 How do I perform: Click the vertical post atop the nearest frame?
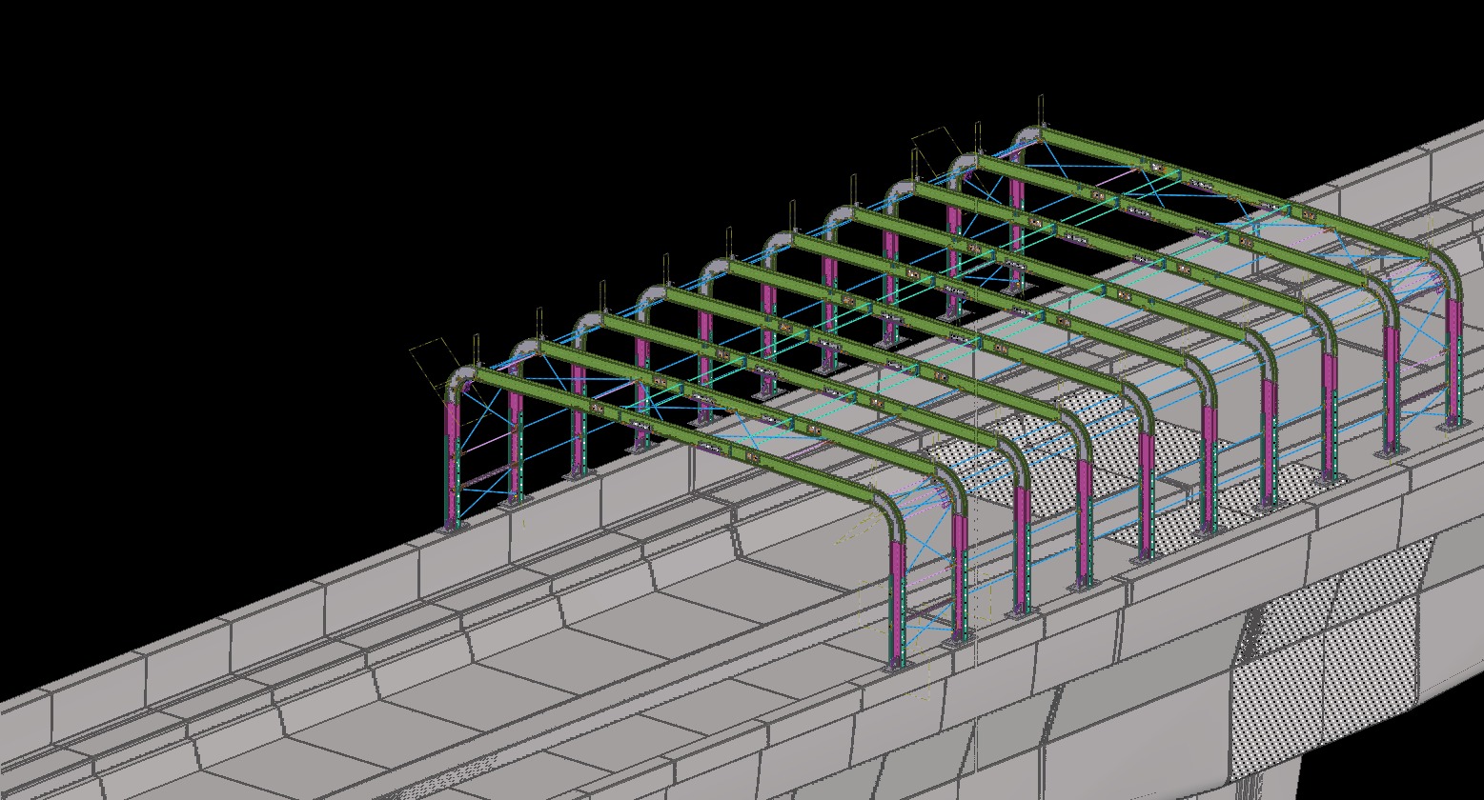(477, 350)
